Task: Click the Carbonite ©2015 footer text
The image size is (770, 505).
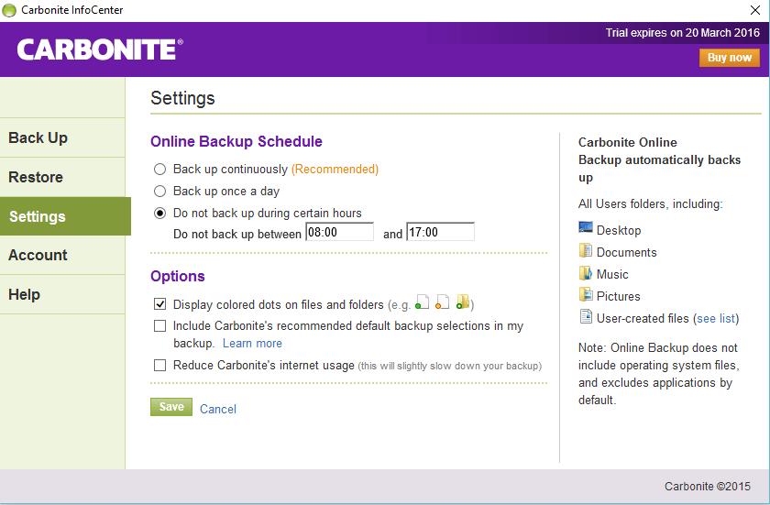Action: pyautogui.click(x=708, y=487)
